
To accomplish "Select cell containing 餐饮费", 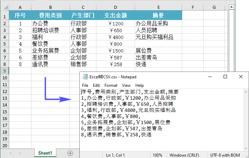I will (x=51, y=44).
